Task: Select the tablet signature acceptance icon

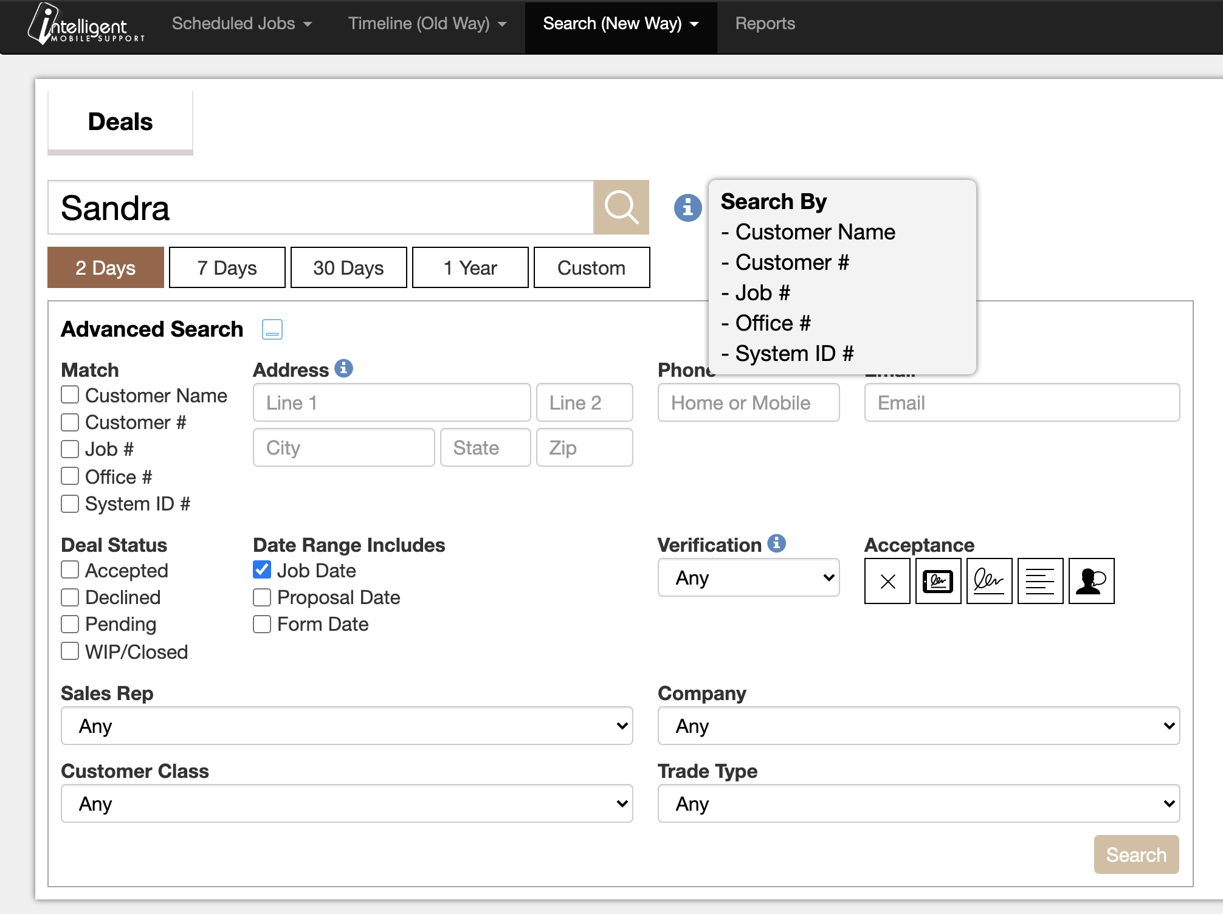Action: [939, 581]
